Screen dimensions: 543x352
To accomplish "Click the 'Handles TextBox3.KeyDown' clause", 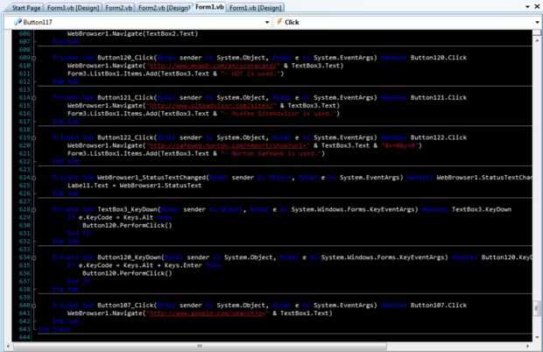I will point(467,209).
